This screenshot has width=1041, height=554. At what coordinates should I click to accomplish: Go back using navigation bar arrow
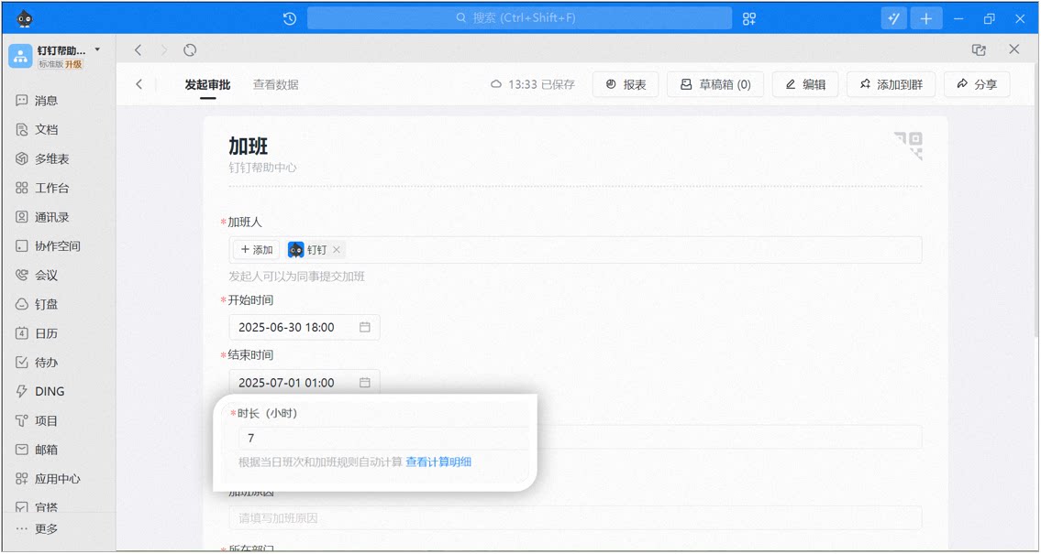pyautogui.click(x=138, y=49)
